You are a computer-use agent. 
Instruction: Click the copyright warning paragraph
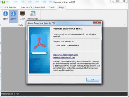[x=76, y=66]
